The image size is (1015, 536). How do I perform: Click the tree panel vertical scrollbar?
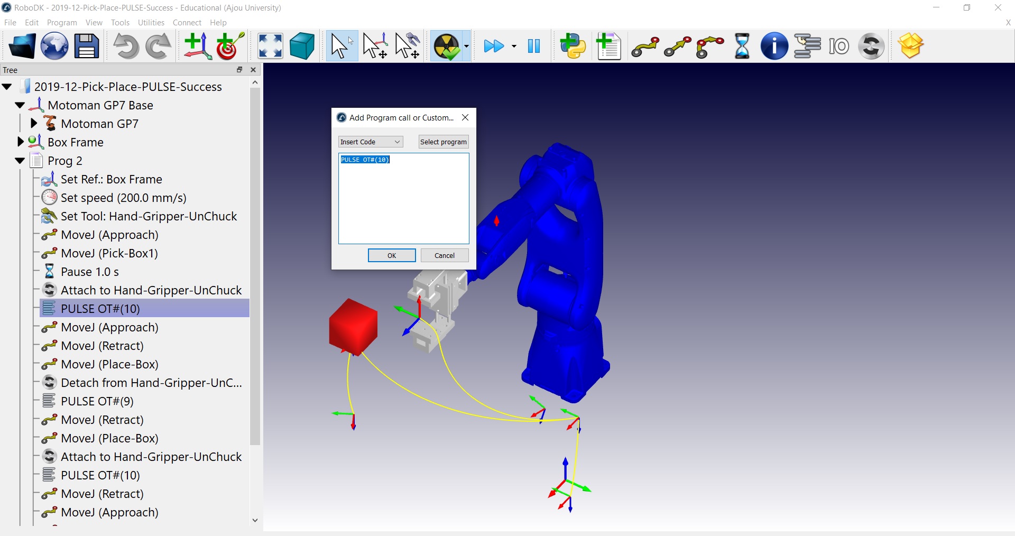[x=255, y=264]
